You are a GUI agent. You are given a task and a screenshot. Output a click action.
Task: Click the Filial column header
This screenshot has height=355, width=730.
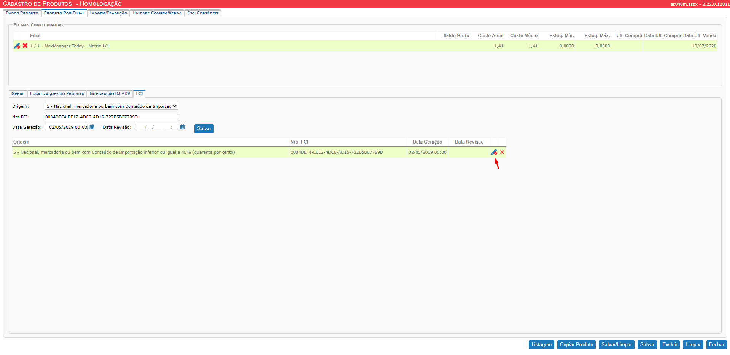pyautogui.click(x=35, y=36)
